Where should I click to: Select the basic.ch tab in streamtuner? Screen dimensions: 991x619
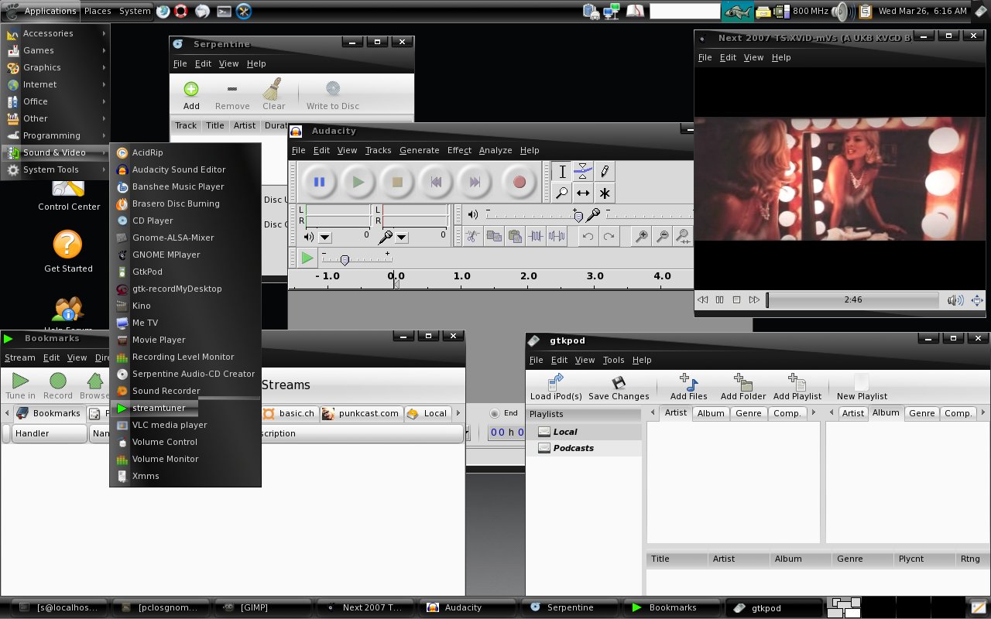point(289,413)
